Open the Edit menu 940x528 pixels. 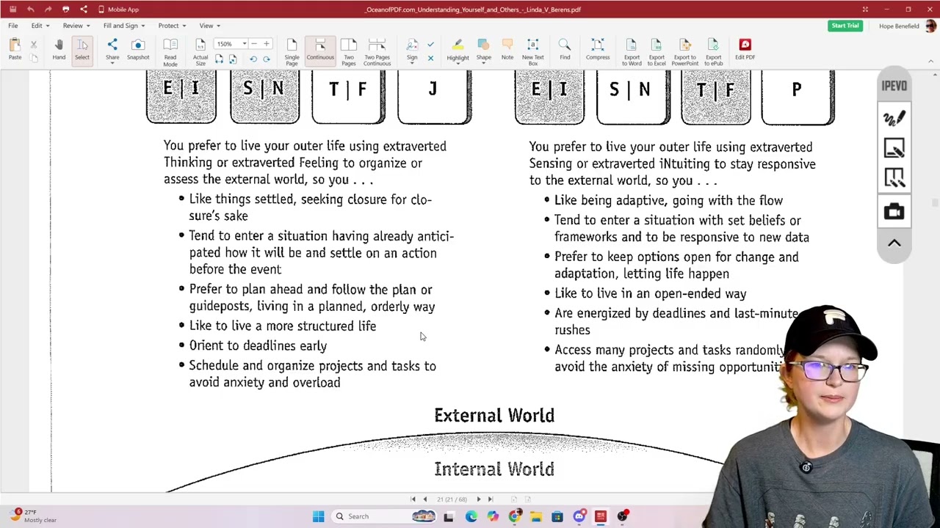[x=39, y=26]
